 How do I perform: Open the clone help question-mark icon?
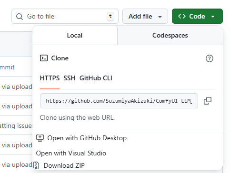coord(210,58)
